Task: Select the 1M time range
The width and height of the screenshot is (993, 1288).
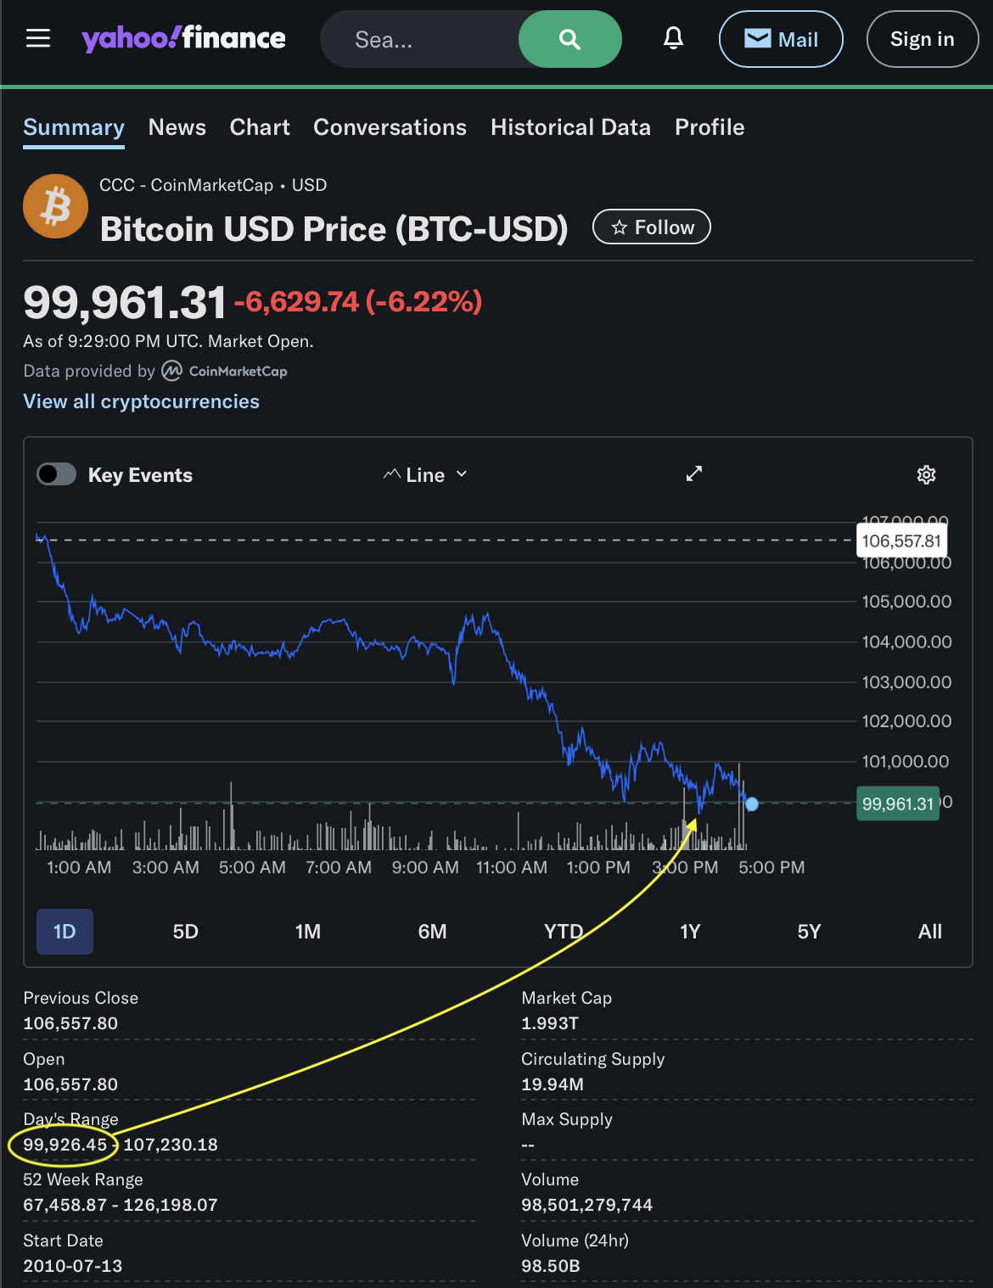Action: (307, 932)
